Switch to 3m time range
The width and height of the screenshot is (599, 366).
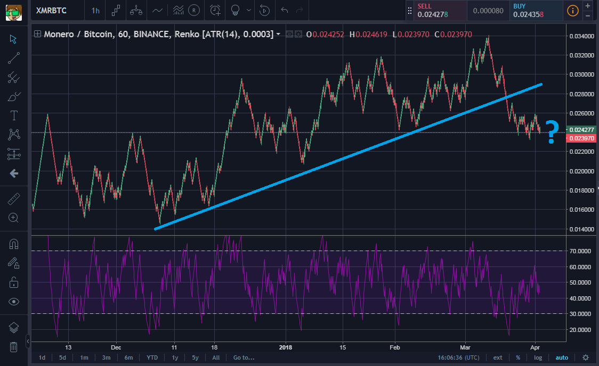tap(106, 357)
